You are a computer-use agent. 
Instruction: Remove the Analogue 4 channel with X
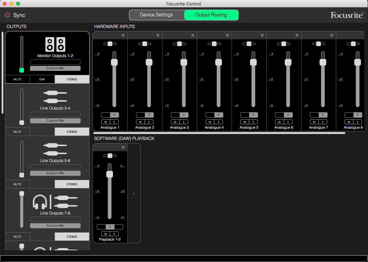click(x=227, y=35)
